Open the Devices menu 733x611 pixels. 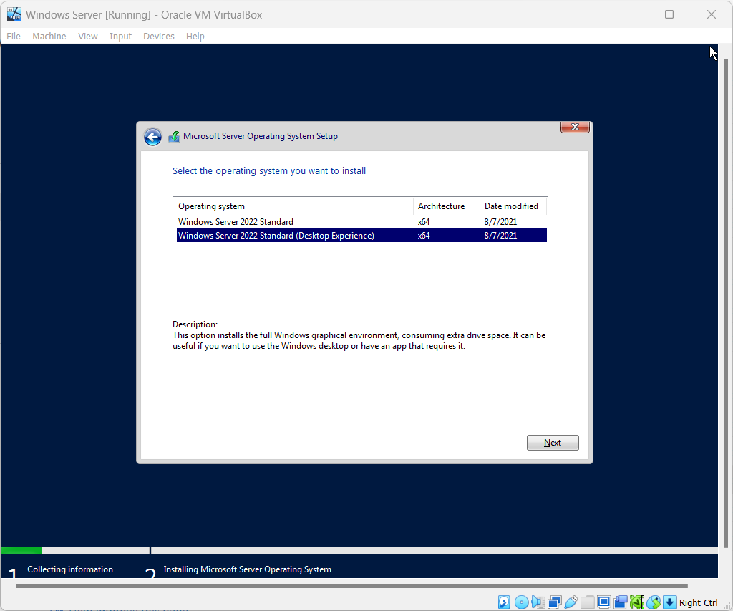click(158, 36)
